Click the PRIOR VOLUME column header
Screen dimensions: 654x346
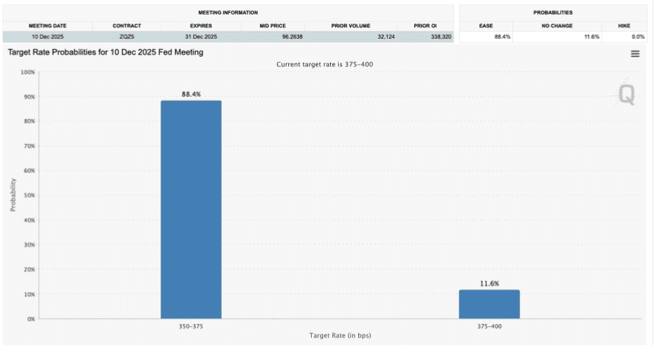351,26
